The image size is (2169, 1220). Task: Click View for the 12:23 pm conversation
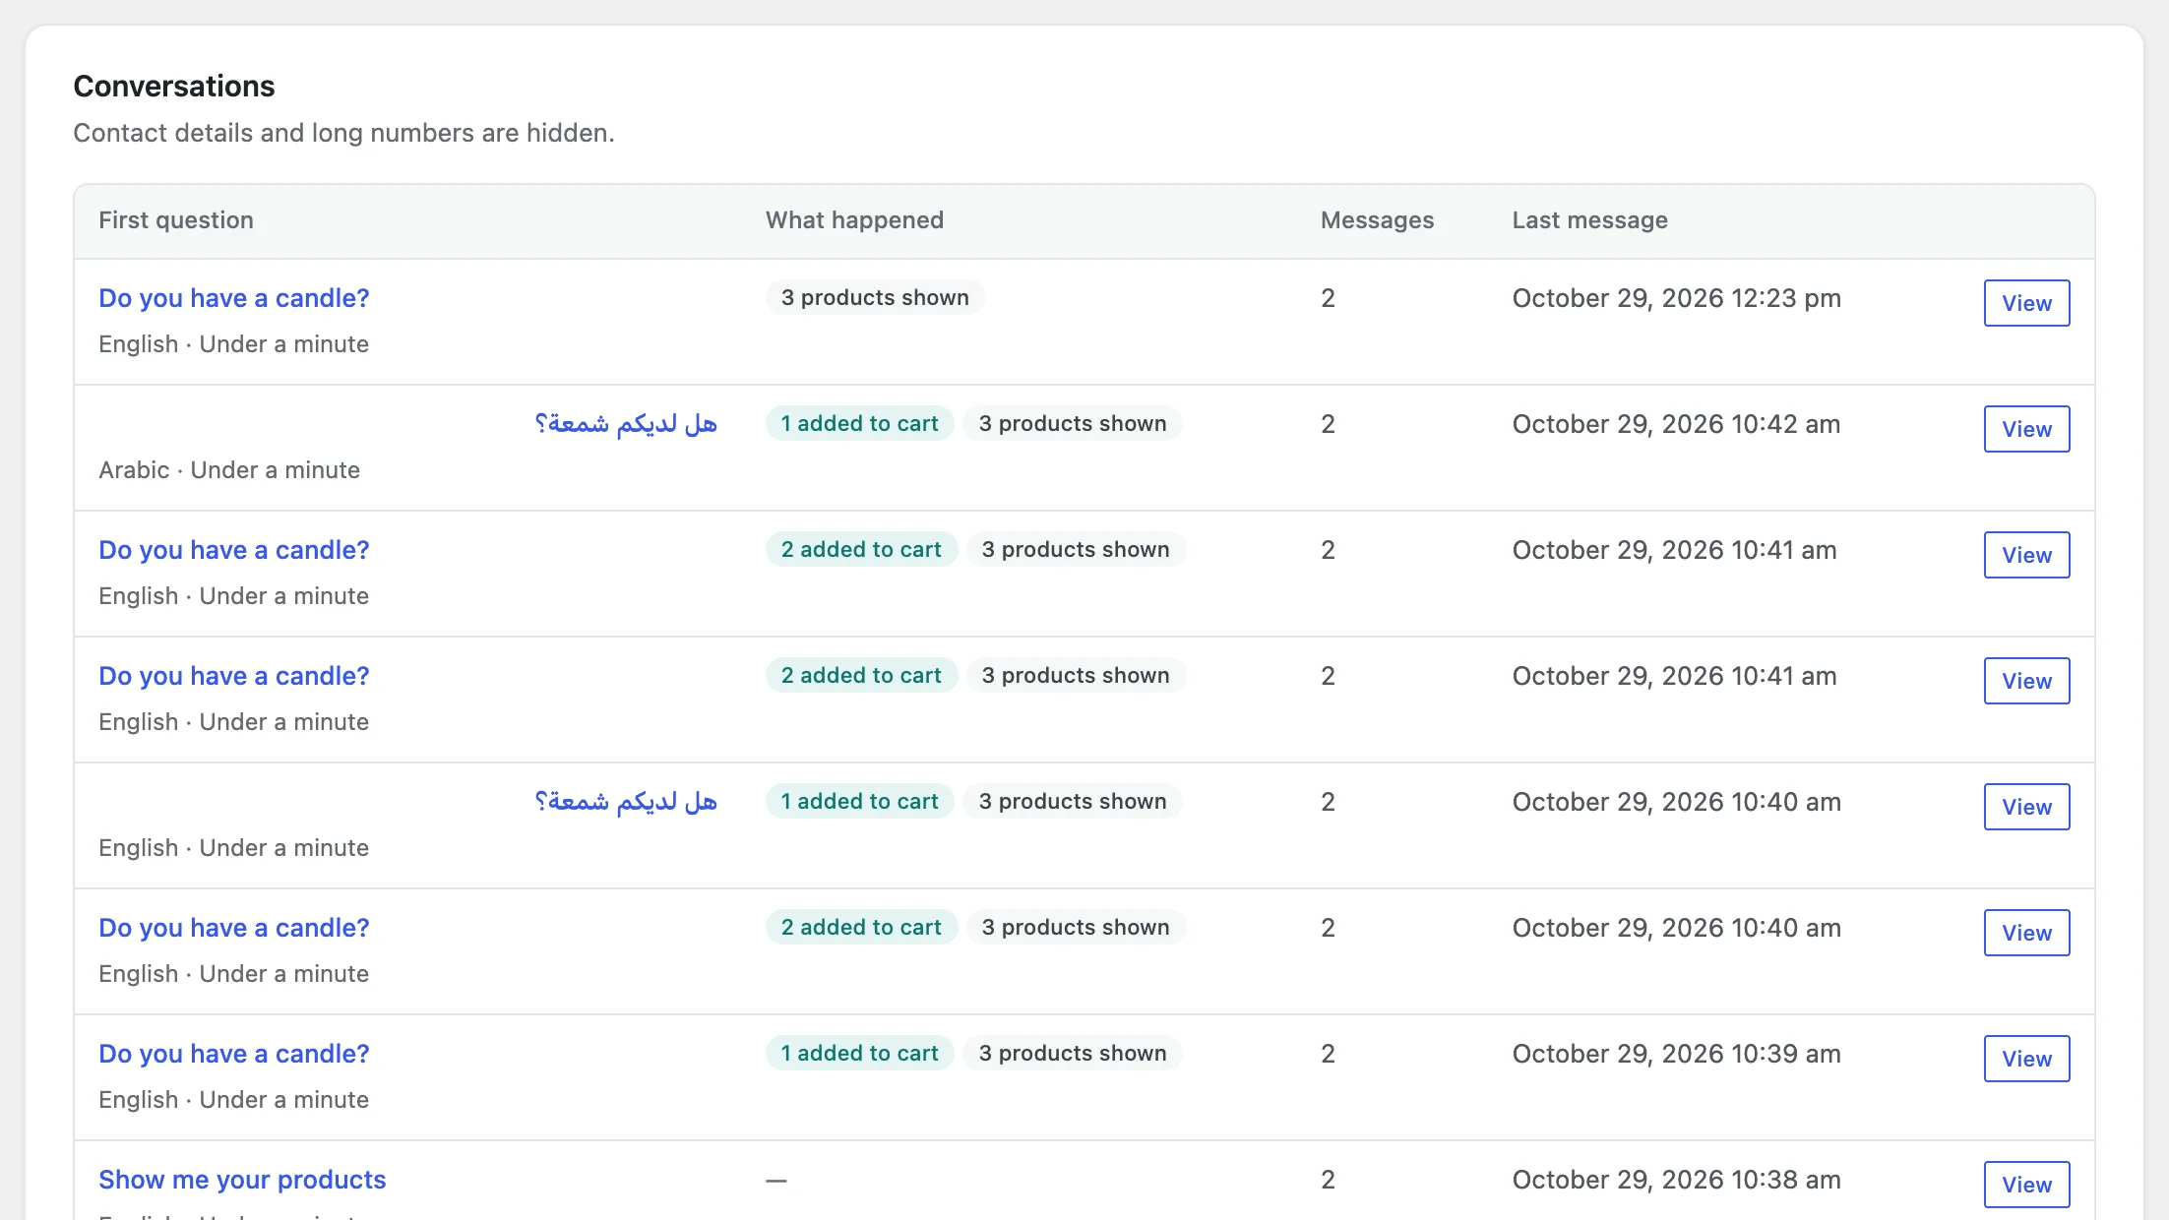pyautogui.click(x=2026, y=303)
